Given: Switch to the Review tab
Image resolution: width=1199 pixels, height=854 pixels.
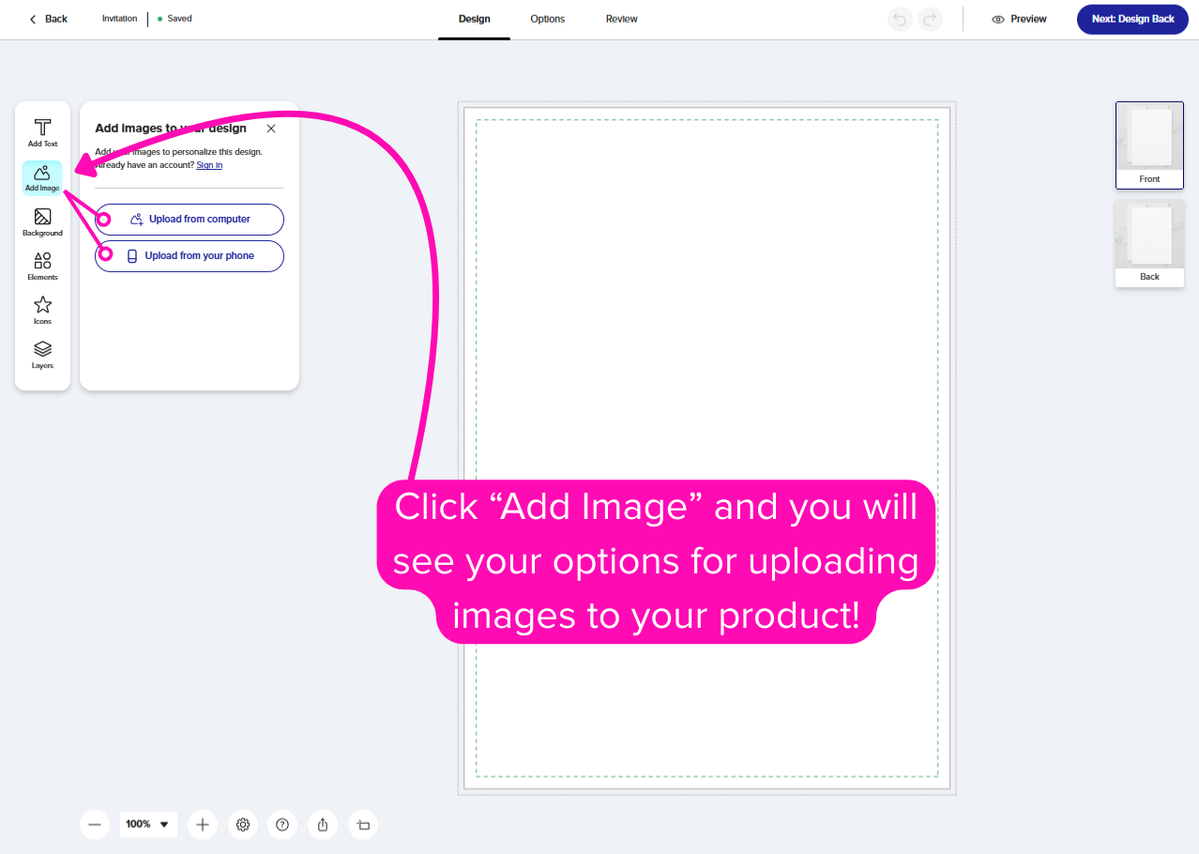Looking at the screenshot, I should coord(621,19).
